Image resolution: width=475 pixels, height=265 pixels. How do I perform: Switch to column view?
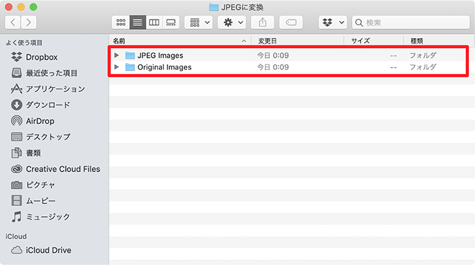[154, 22]
